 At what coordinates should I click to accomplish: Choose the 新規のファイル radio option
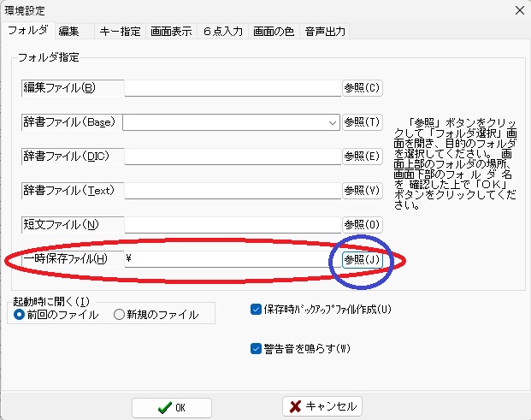pyautogui.click(x=120, y=315)
